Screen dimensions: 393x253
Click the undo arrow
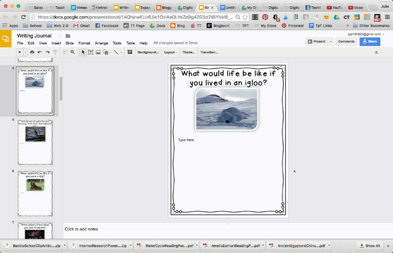(40, 52)
